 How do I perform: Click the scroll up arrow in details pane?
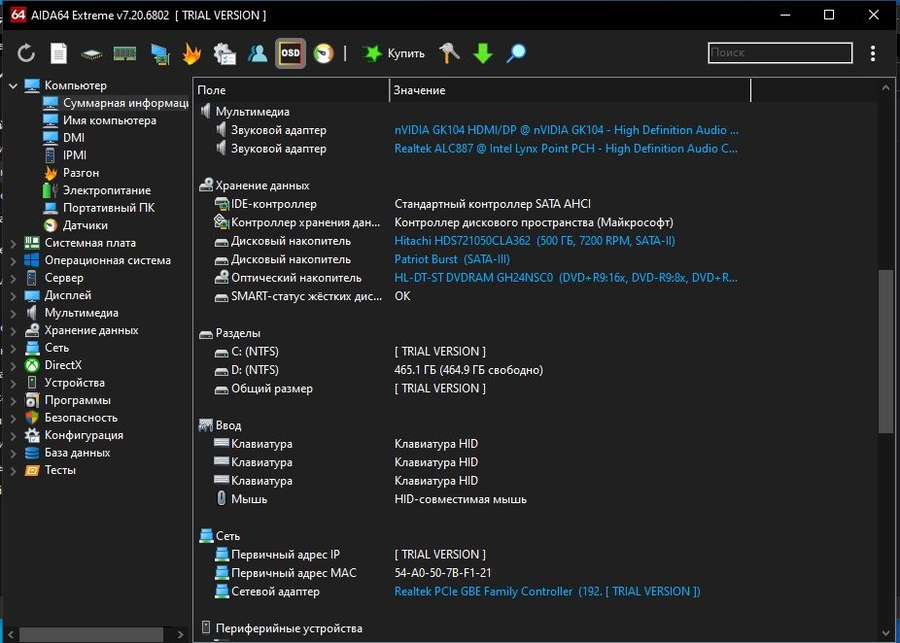point(885,87)
